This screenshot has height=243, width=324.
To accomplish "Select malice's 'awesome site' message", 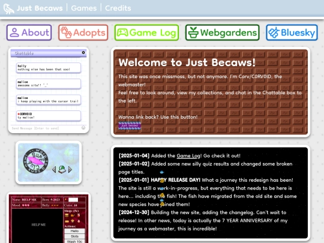I will tap(49, 83).
